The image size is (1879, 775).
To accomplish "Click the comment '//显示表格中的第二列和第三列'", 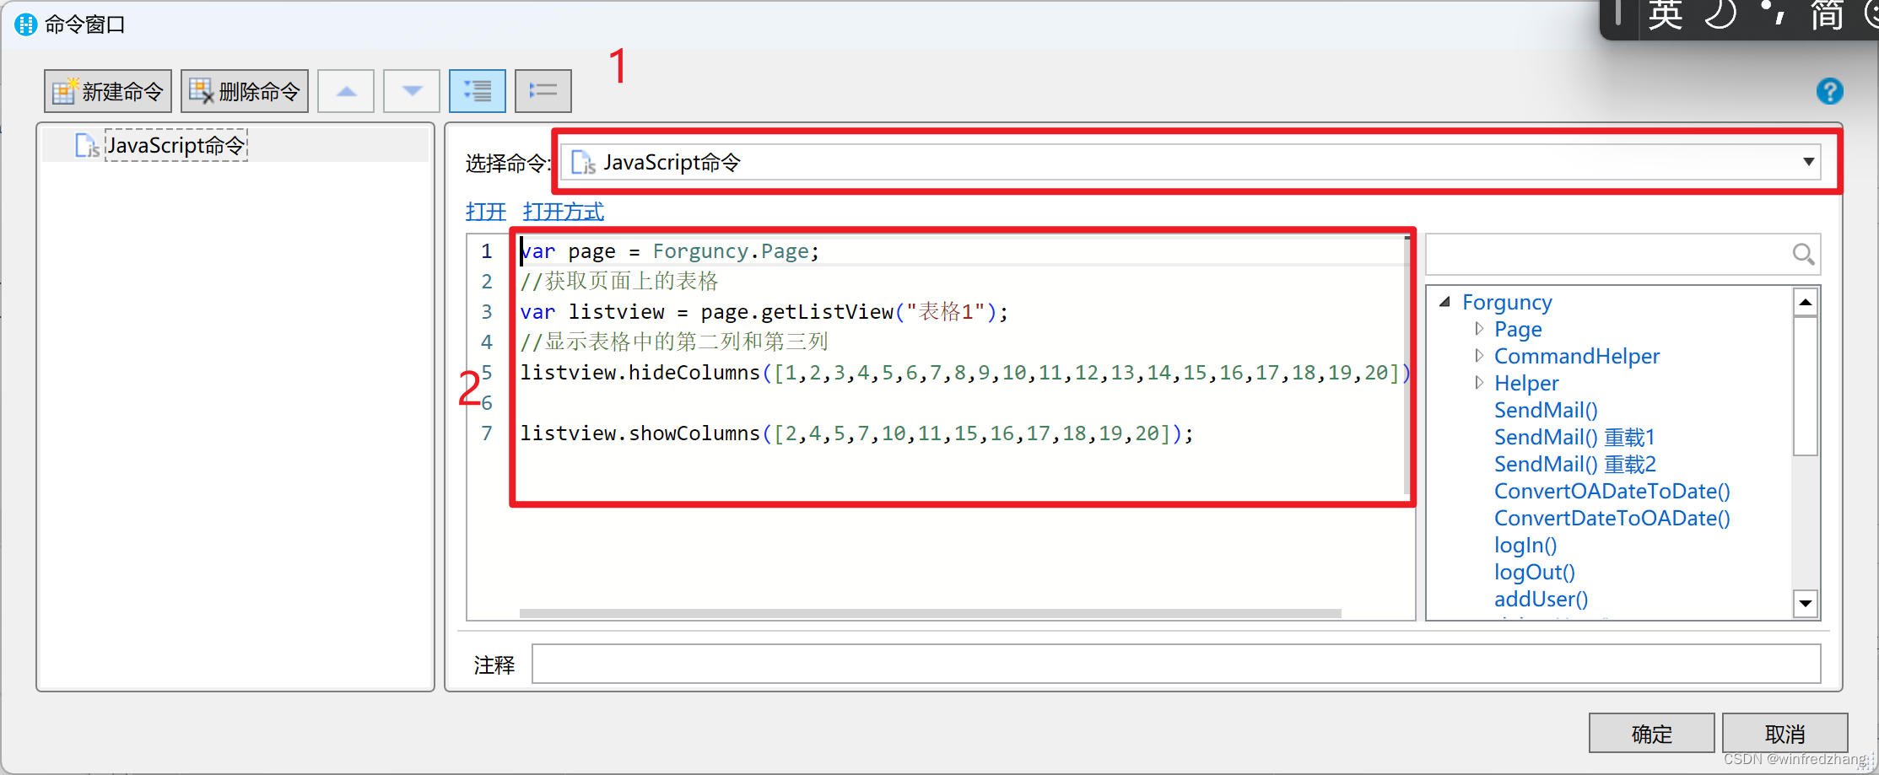I will (674, 342).
